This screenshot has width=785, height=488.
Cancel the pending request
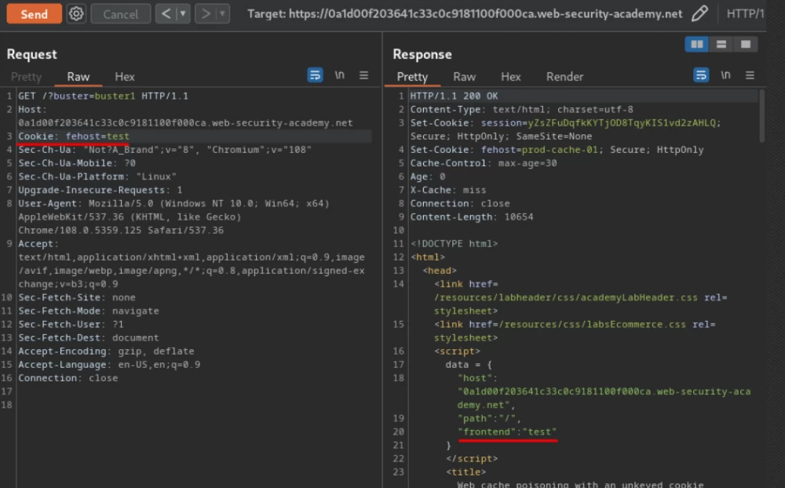[x=120, y=13]
